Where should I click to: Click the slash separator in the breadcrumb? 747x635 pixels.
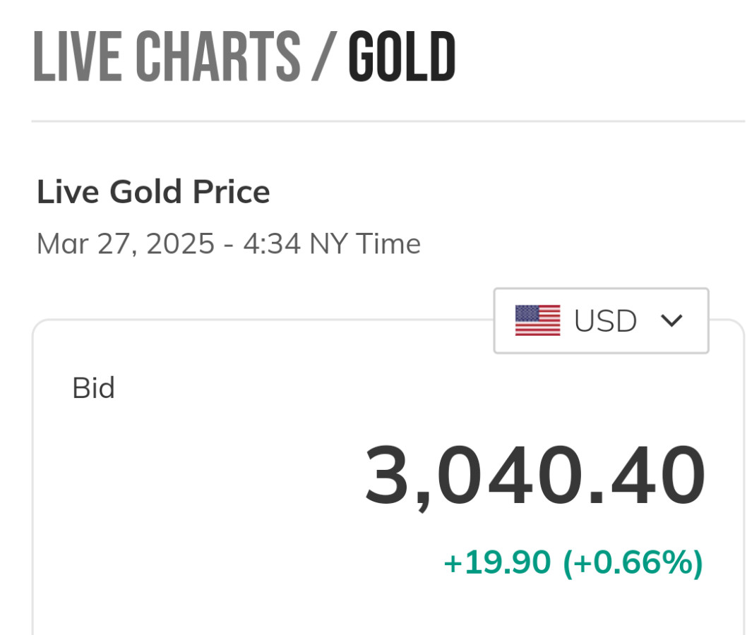tap(323, 56)
